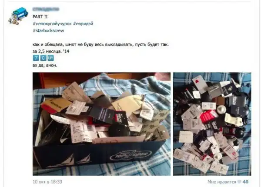The width and height of the screenshot is (261, 187).
Task: Open the #starbuckscrew hashtag link
Action: point(48,30)
